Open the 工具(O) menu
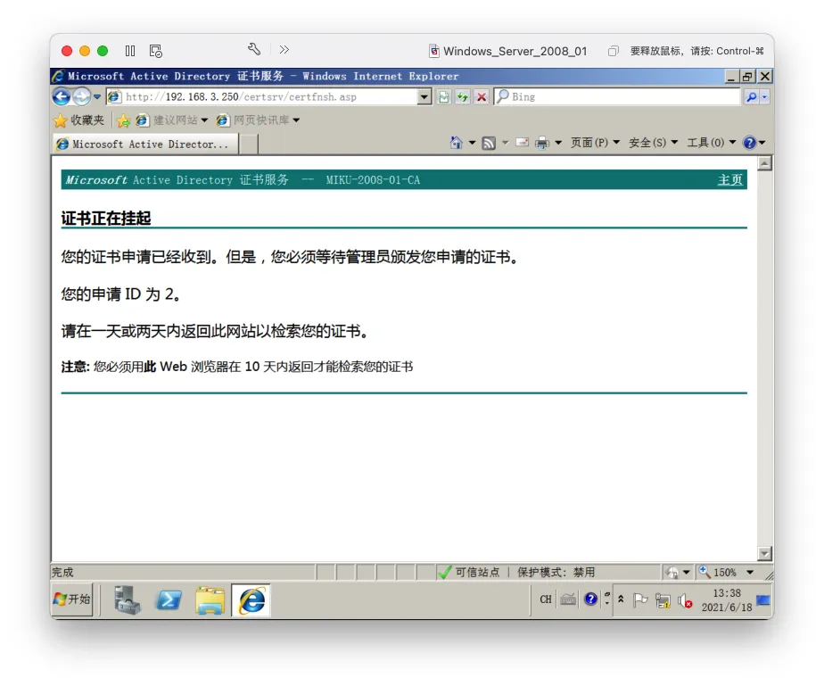 point(712,143)
